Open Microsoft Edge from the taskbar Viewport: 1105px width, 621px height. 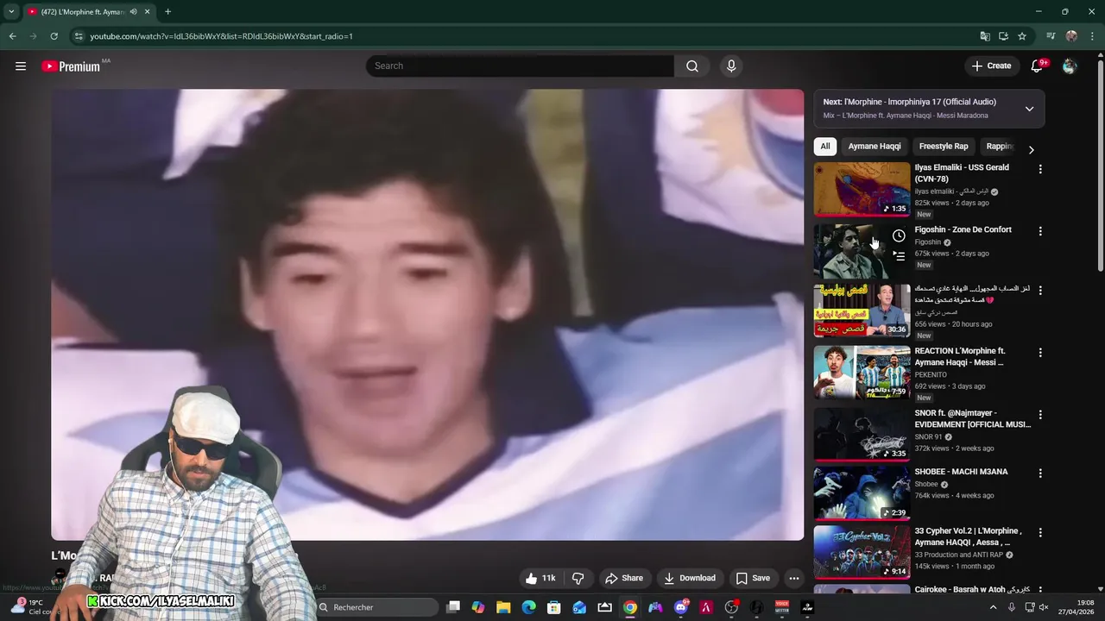tap(528, 607)
